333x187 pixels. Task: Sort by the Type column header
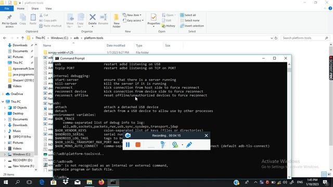[x=139, y=45]
